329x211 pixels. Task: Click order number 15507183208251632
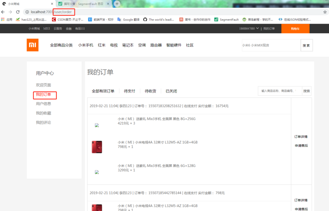tap(165, 106)
